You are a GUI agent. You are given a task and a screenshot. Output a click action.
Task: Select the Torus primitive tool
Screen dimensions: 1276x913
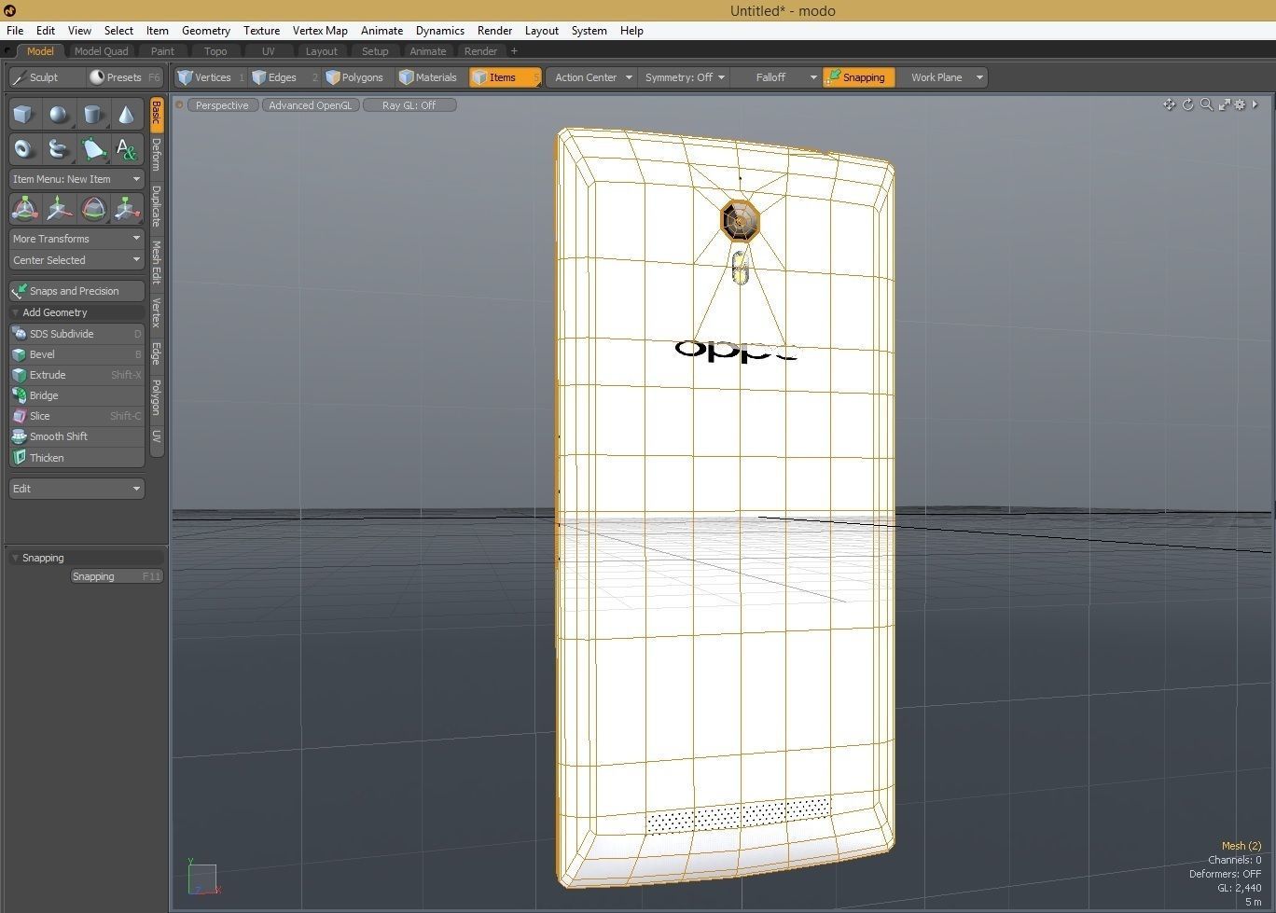tap(24, 149)
